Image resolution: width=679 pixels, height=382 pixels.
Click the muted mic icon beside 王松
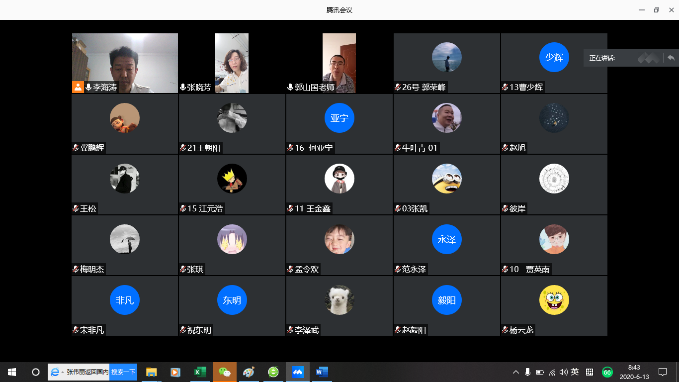point(76,208)
